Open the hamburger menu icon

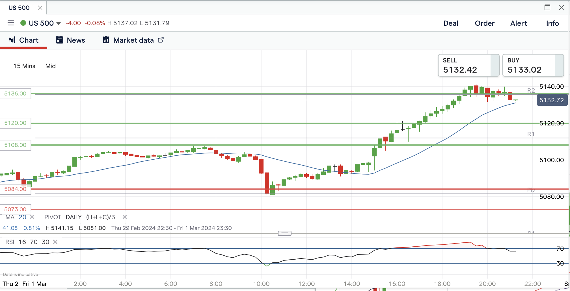11,23
